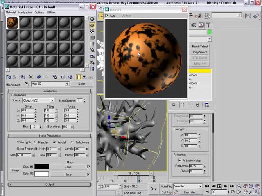
Task: Pick material with the eyedropper icon
Action: [x=27, y=84]
